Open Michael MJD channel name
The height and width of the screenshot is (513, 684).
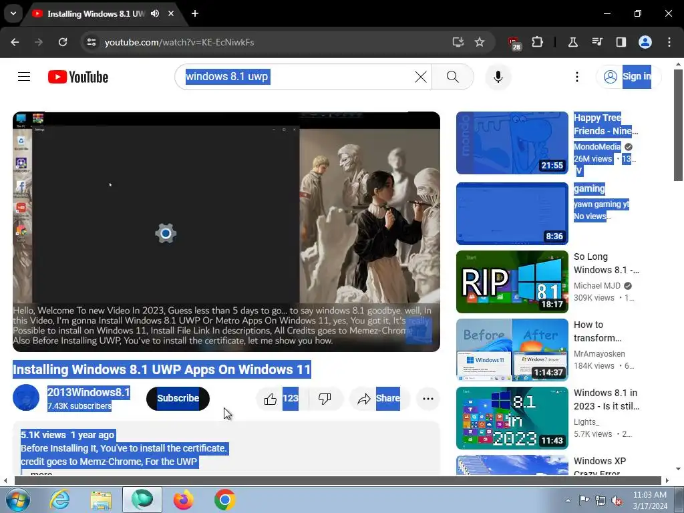point(596,286)
